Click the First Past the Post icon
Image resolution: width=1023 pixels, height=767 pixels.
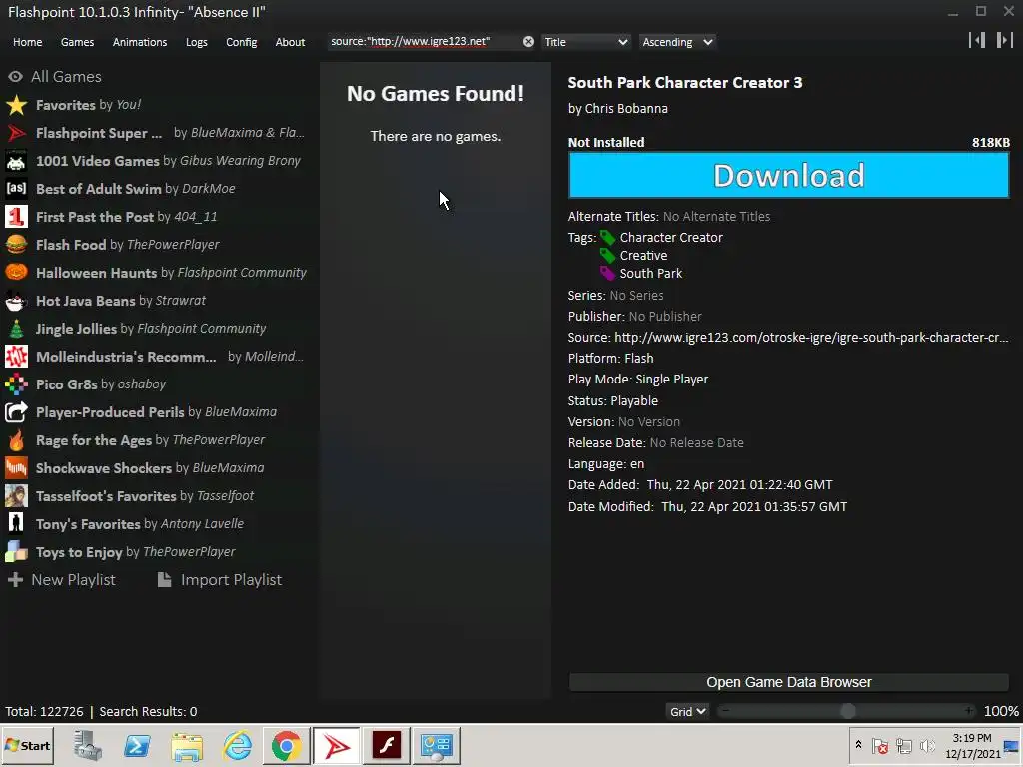(x=16, y=217)
